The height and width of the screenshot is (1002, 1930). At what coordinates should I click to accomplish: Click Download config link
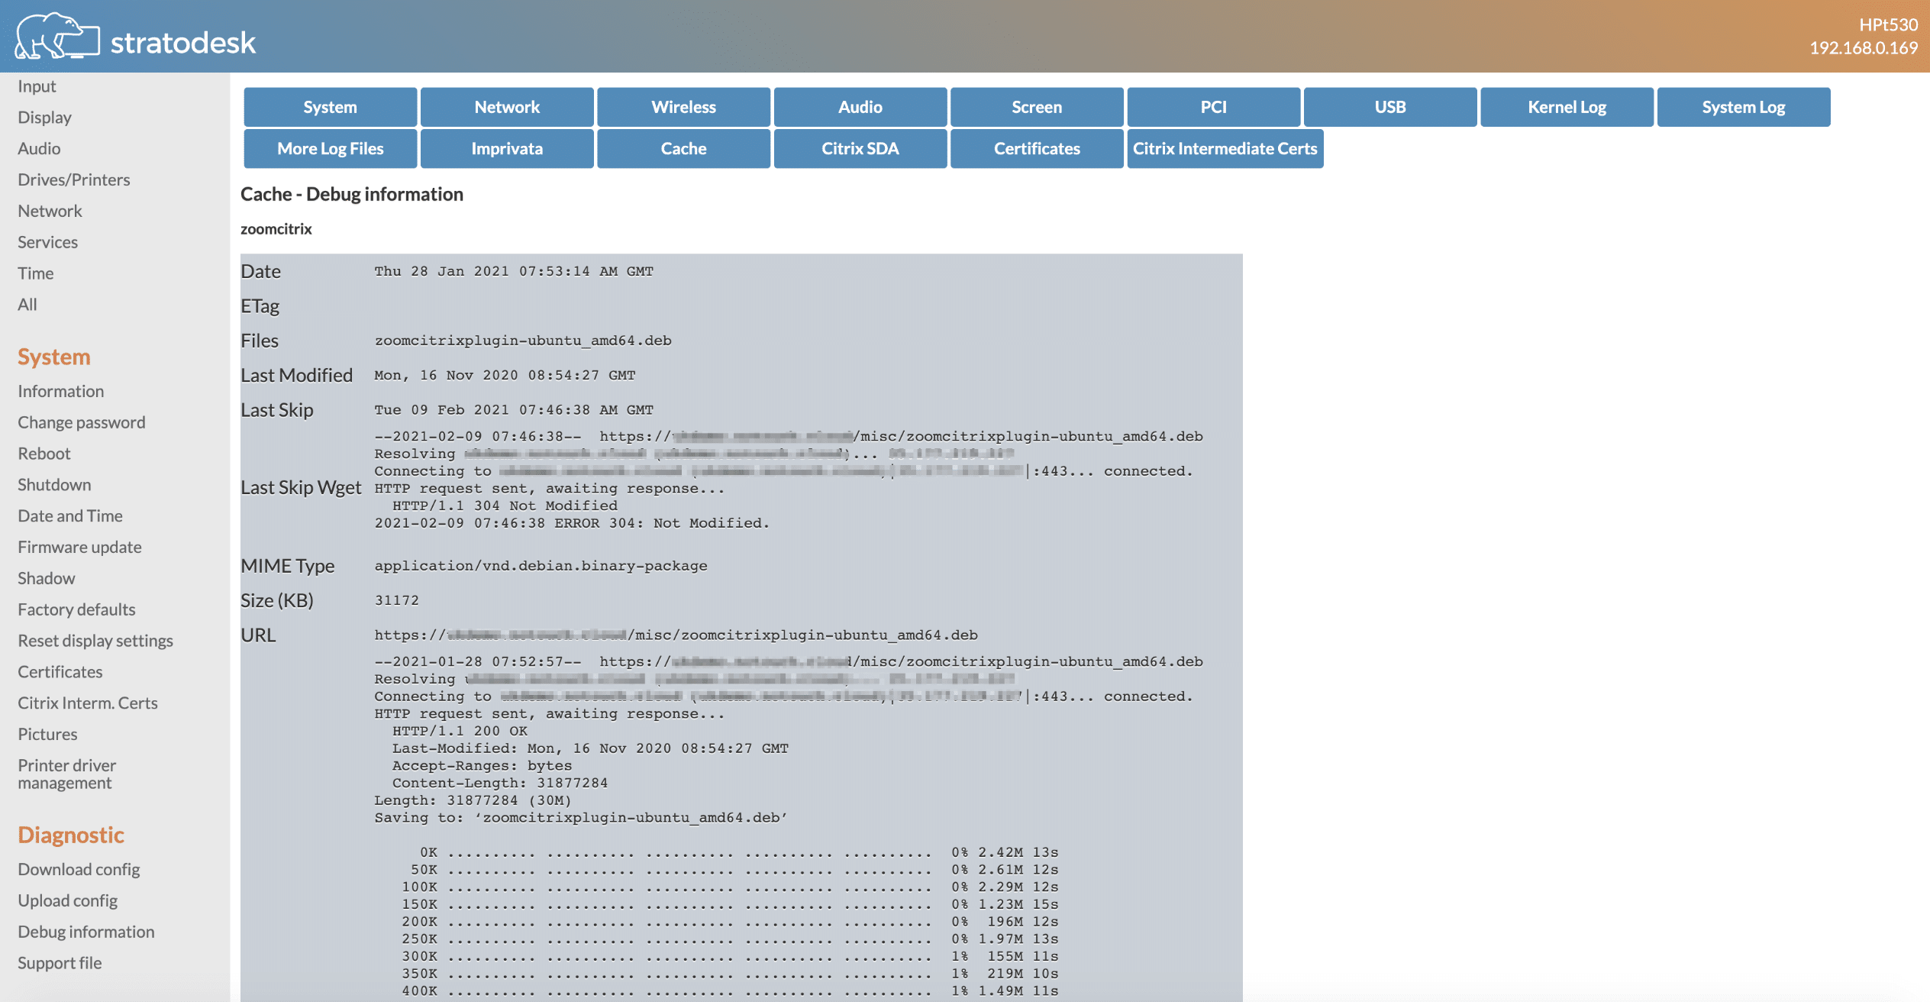79,870
